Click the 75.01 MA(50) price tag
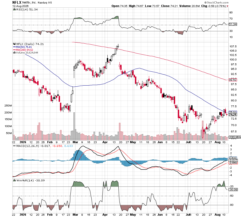241x217 pixels. [x=233, y=112]
